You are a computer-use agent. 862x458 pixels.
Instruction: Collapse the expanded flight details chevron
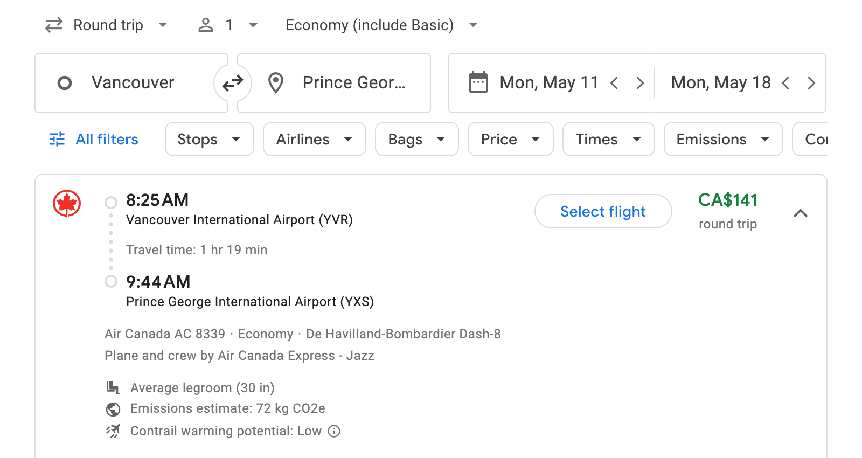tap(801, 213)
